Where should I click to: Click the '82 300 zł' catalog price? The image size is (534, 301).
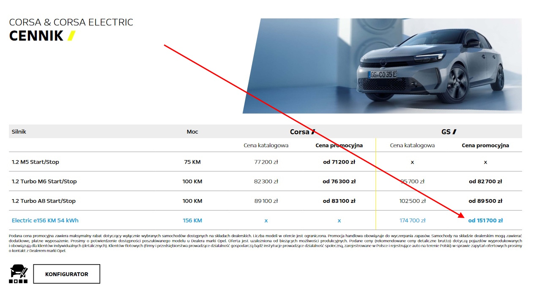[266, 181]
